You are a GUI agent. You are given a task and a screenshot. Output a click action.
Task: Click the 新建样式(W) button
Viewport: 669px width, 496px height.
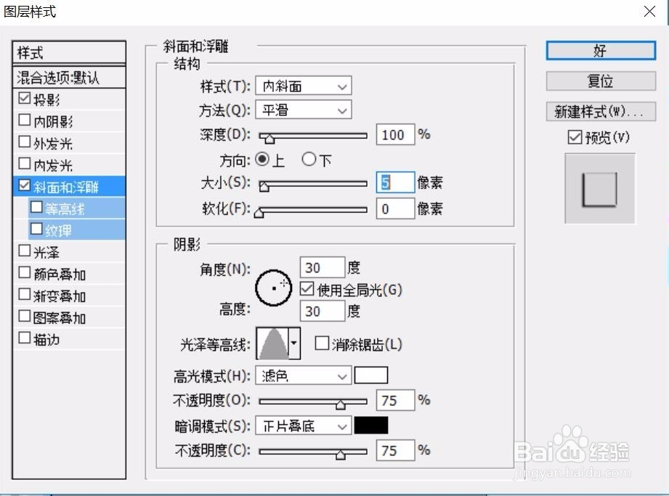[x=601, y=112]
